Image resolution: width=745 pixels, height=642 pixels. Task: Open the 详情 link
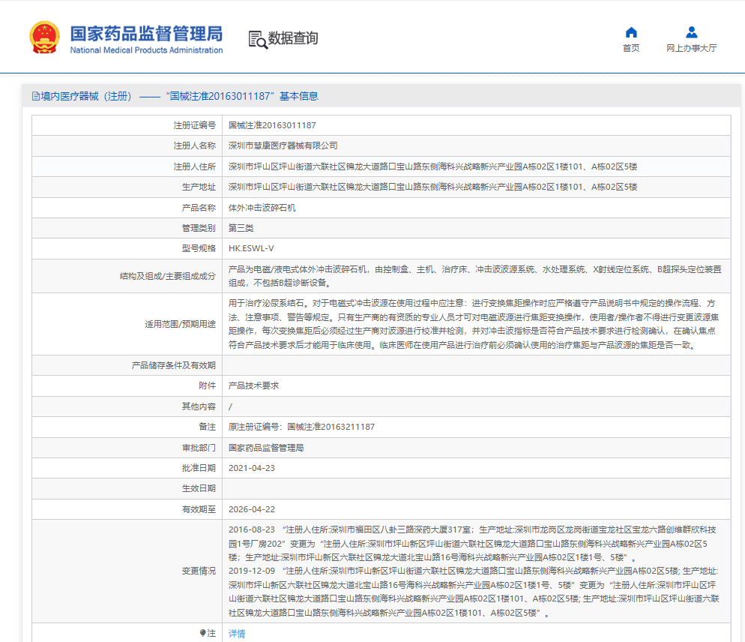pos(237,634)
